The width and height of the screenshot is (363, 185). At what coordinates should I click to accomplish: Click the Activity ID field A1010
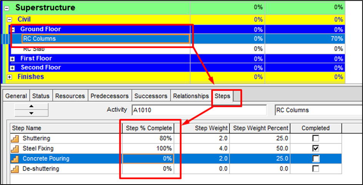(x=199, y=110)
